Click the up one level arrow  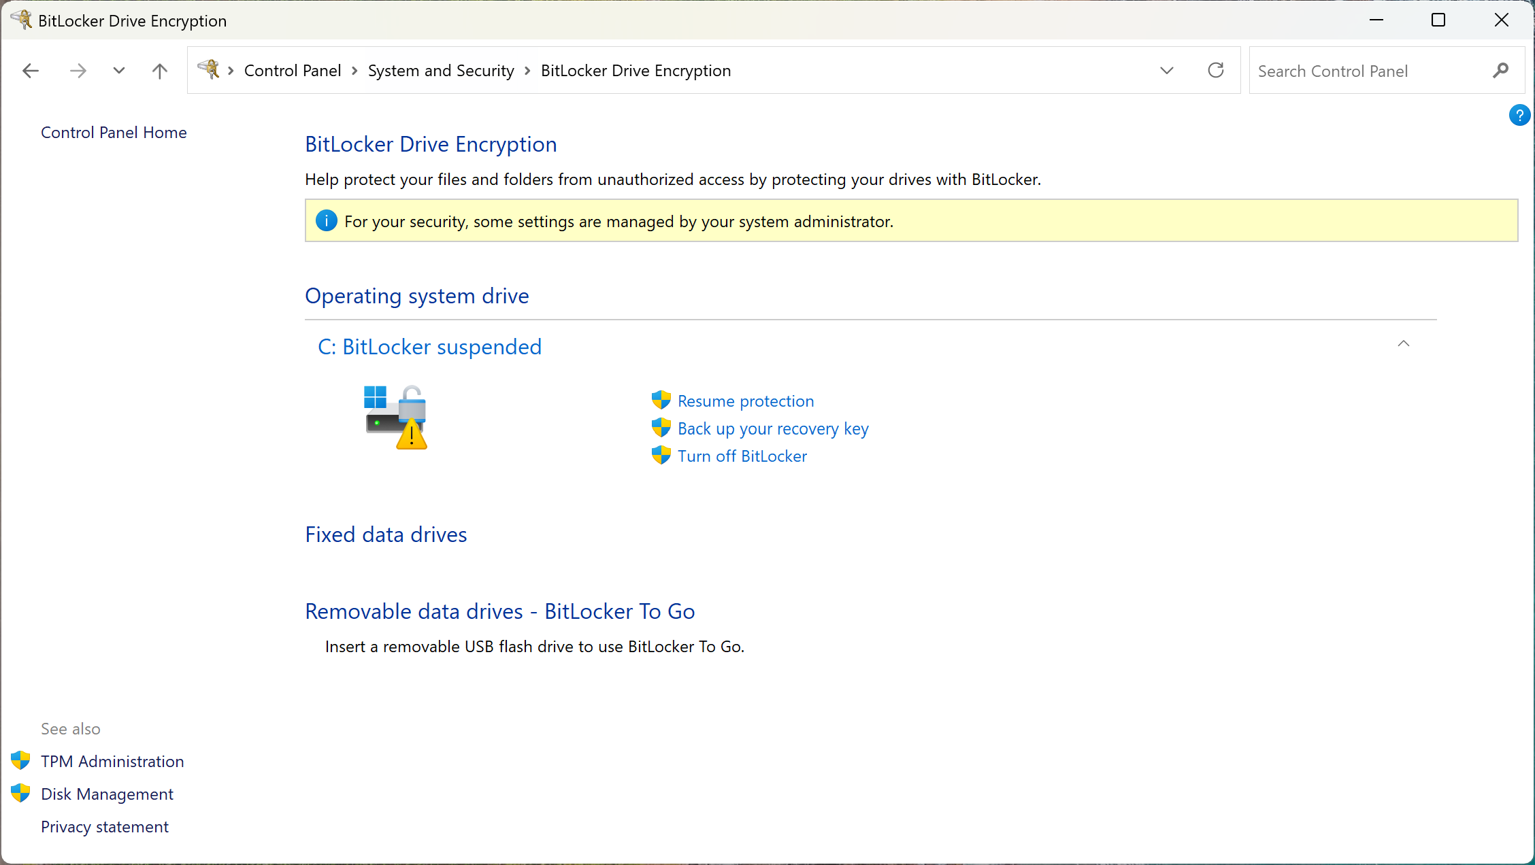(x=159, y=71)
